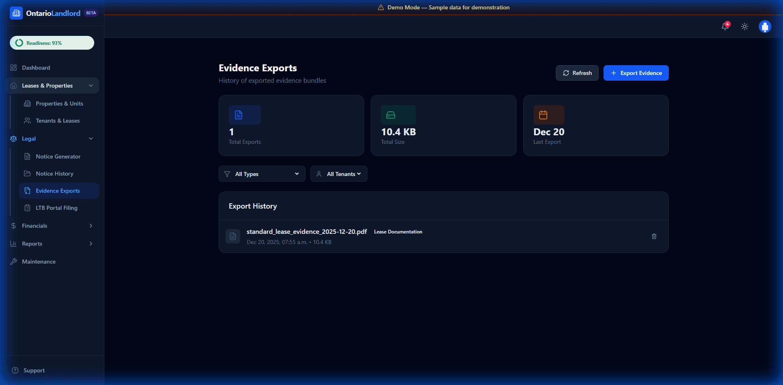
Task: Collapse the Leases & Properties section
Action: 91,86
